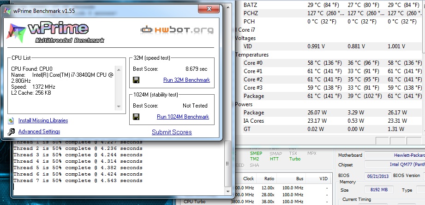Image resolution: width=425 pixels, height=205 pixels.
Task: Click the wPrime logo image
Action: (x=55, y=33)
